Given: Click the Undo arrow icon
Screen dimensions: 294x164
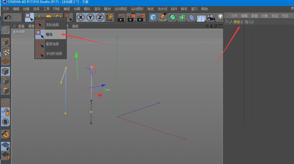Looking at the screenshot, I should tap(8, 18).
